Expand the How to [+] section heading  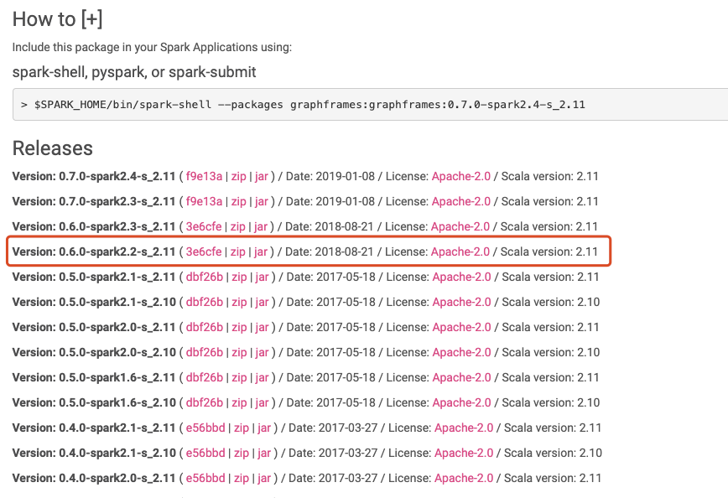coord(58,19)
